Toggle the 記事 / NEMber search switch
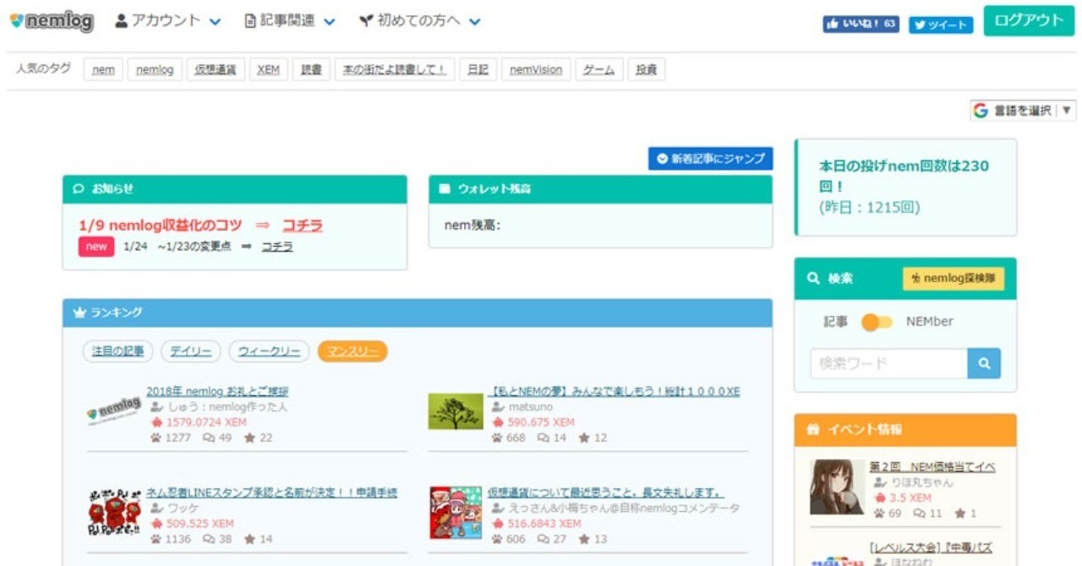Viewport: 1082px width, 566px height. tap(877, 322)
